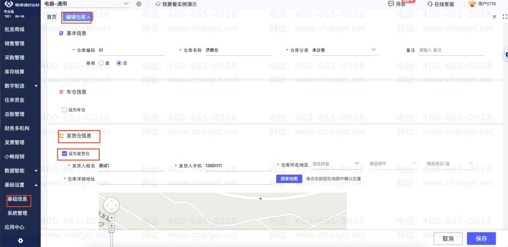This screenshot has height=247, width=508.
Task: Switch to the 首页 tab
Action: (x=52, y=17)
